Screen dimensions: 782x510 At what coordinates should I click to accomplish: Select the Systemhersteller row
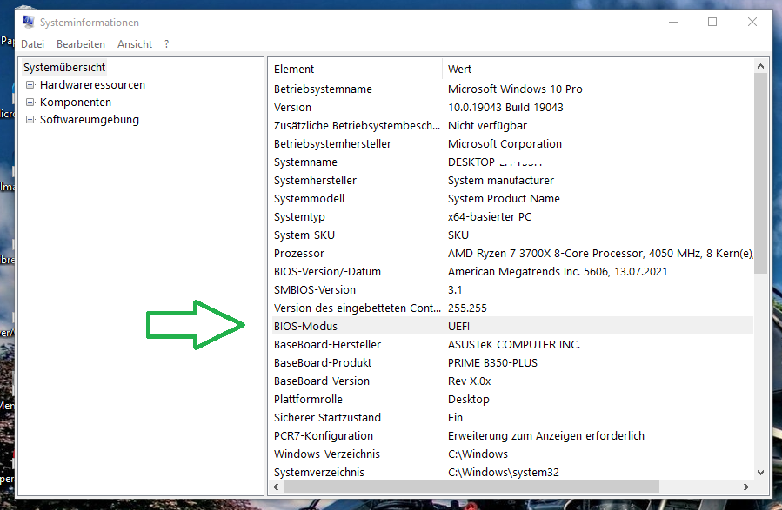(512, 181)
